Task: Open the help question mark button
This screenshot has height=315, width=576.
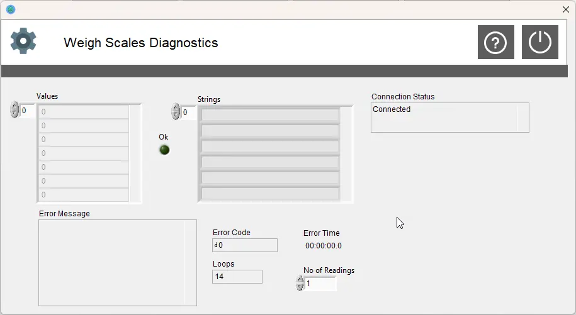Action: click(x=495, y=42)
